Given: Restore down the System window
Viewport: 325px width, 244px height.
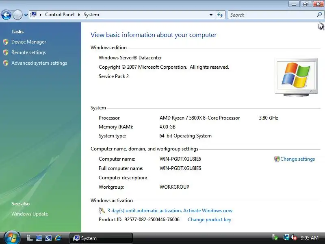Looking at the screenshot, I should click(x=306, y=4).
